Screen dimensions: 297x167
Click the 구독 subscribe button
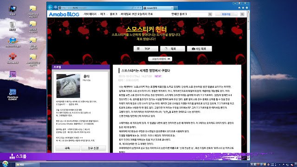[68, 148]
